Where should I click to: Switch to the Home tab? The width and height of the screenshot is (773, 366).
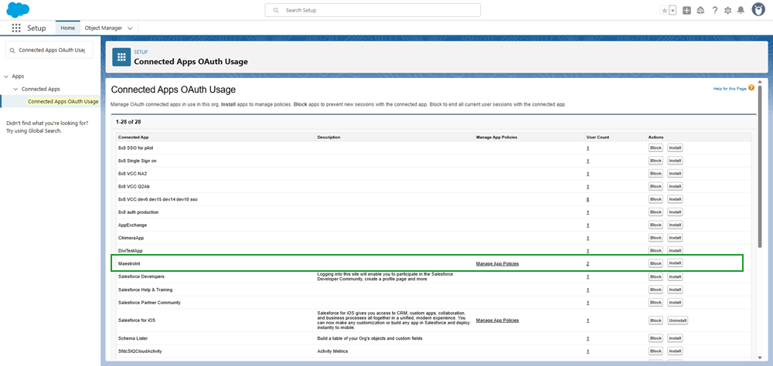68,28
